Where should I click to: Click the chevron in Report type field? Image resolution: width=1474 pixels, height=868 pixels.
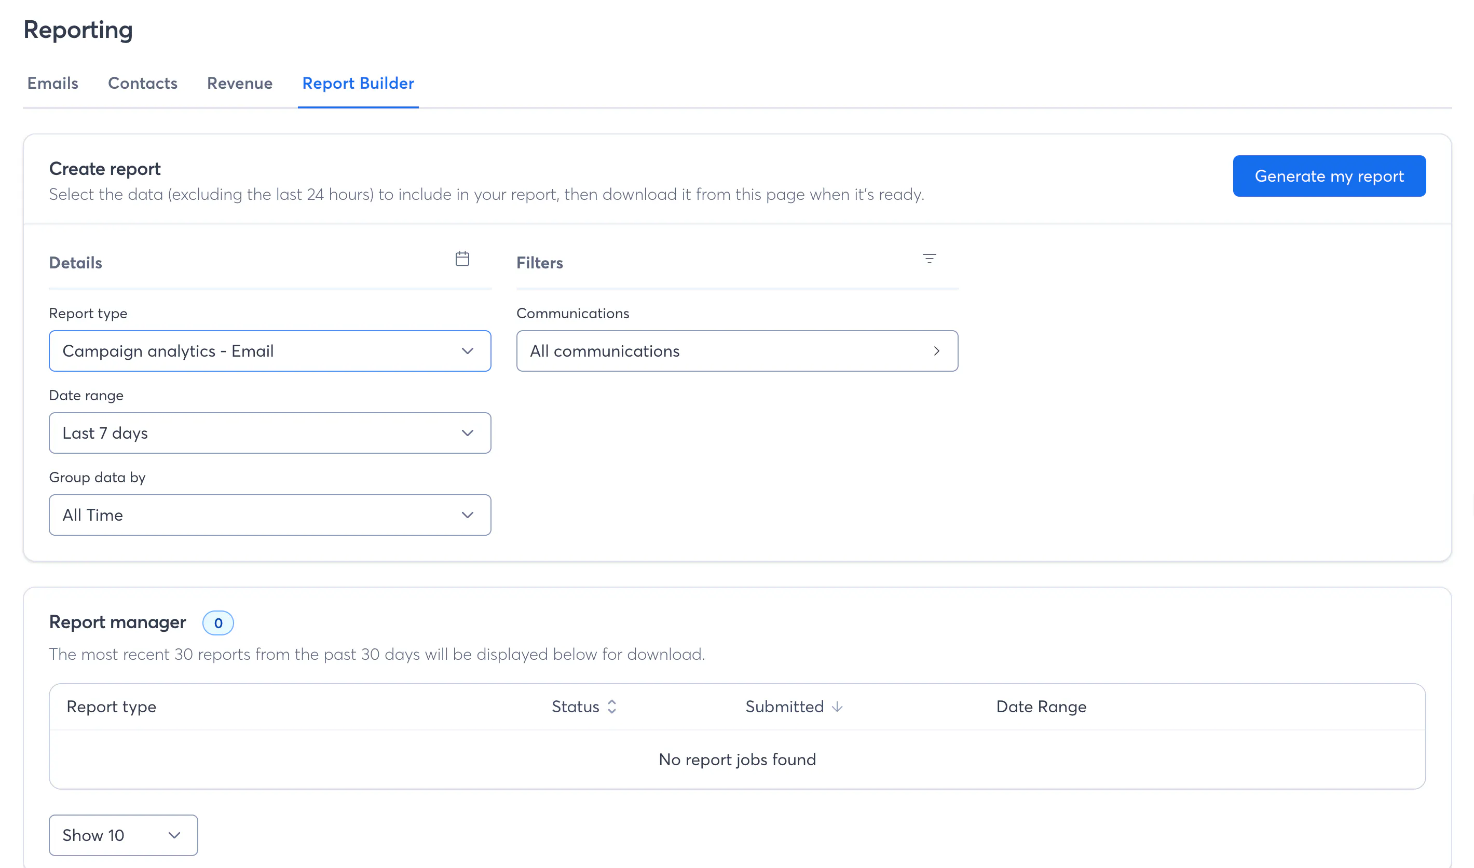coord(467,351)
